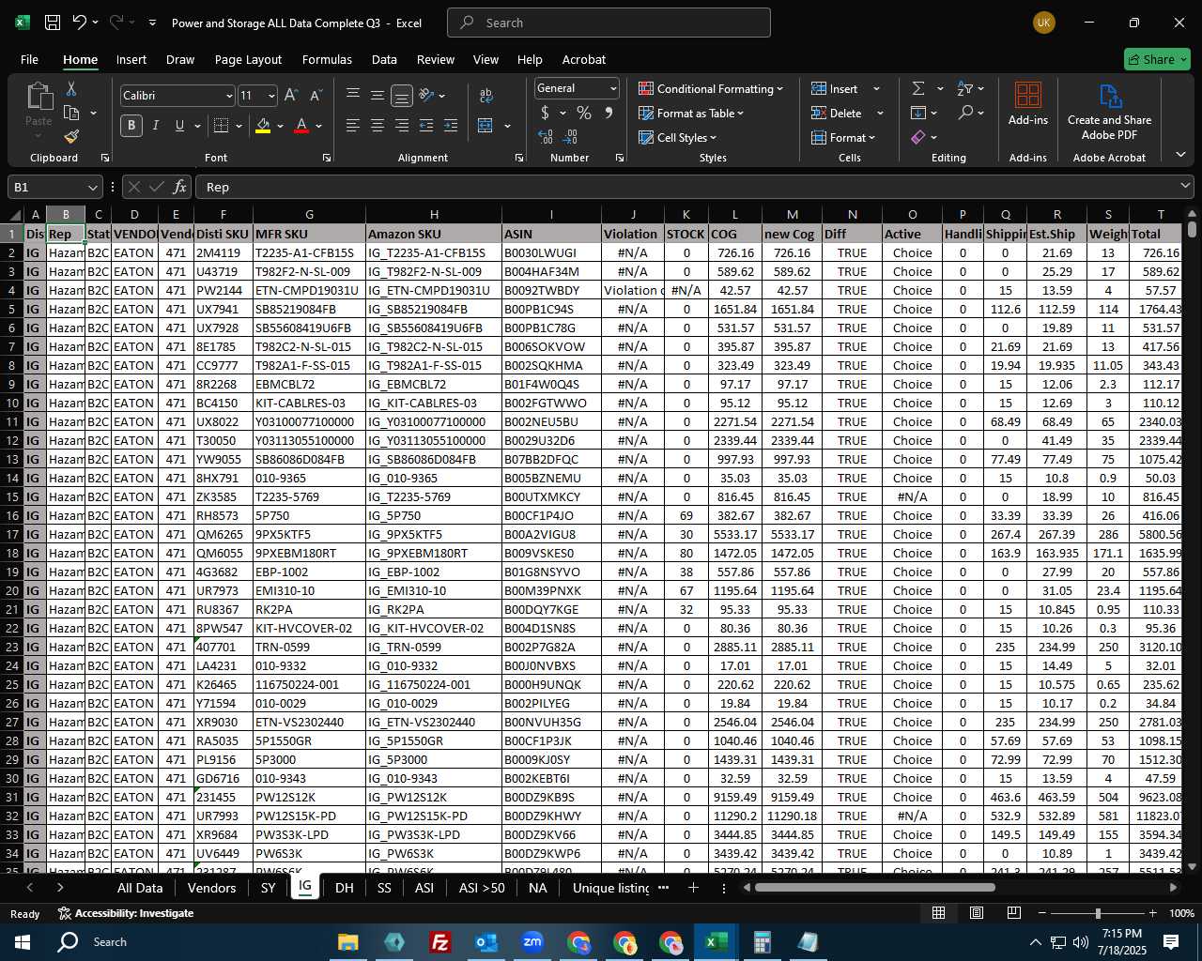Click the Font Color red swatch
The image size is (1202, 961).
point(301,126)
